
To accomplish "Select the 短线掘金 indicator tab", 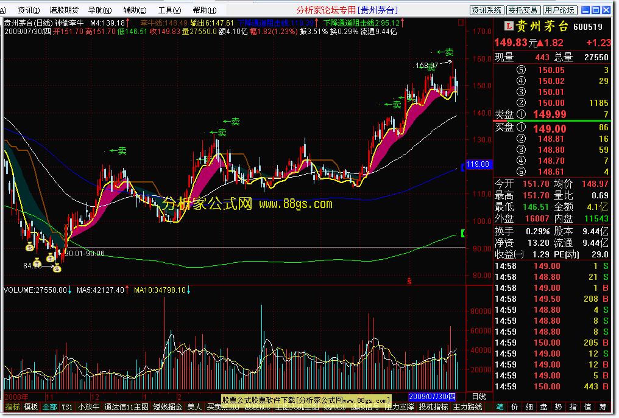I will 168,406.
